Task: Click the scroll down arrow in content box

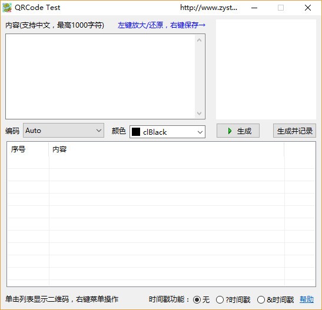Action: click(199, 113)
